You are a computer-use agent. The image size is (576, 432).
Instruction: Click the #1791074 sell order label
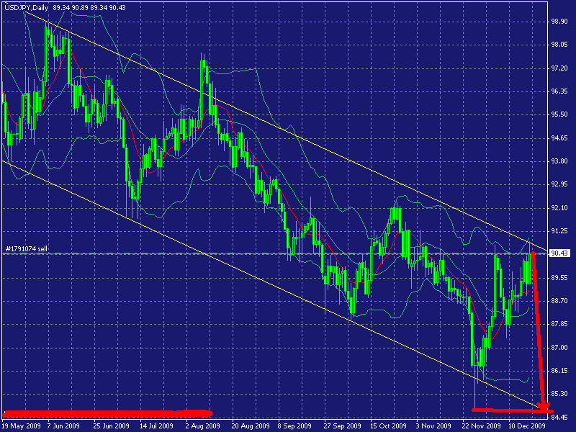pyautogui.click(x=27, y=248)
